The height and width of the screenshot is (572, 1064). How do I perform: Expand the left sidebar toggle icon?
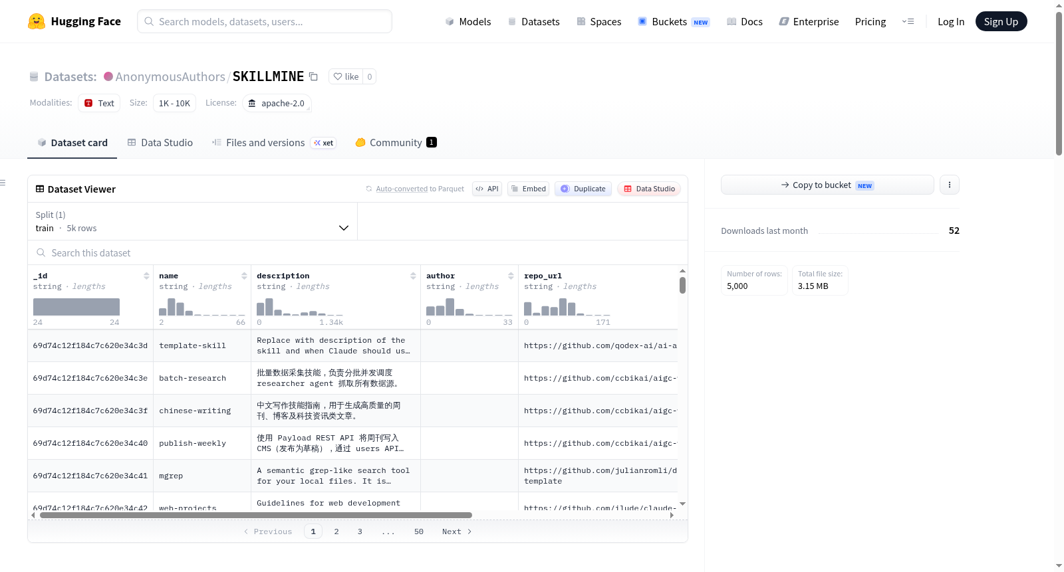(x=3, y=183)
